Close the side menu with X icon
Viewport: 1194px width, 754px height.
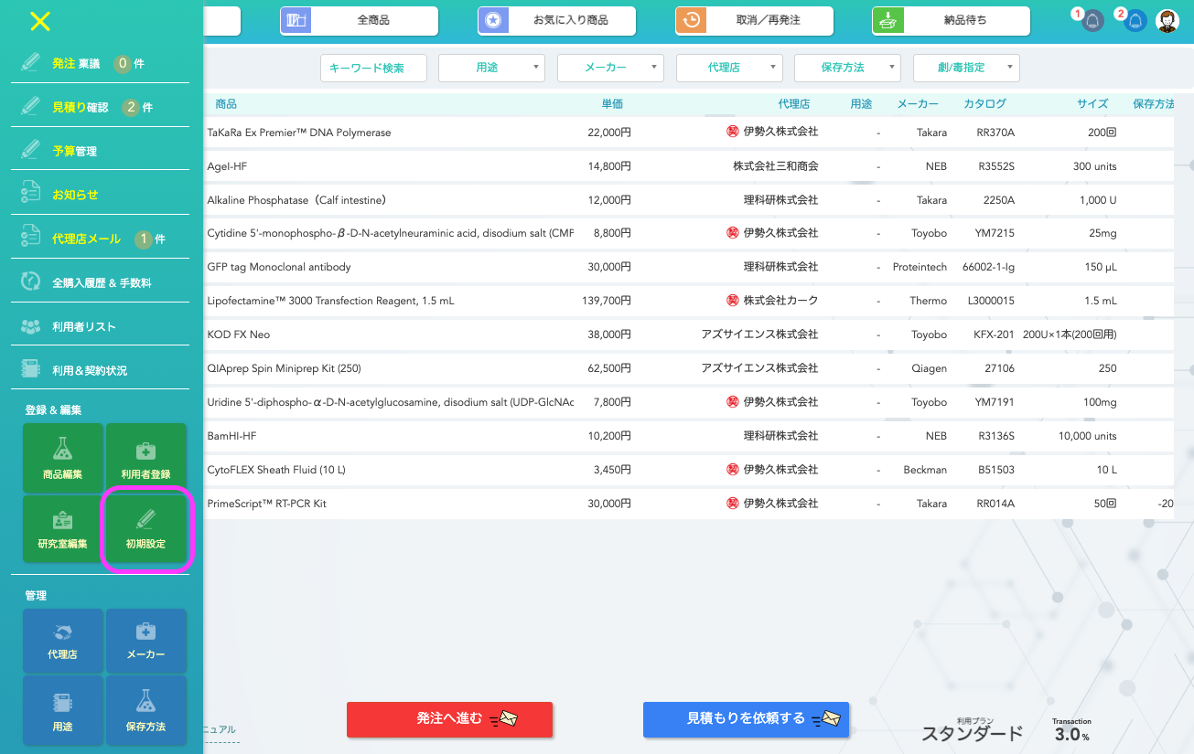[39, 22]
